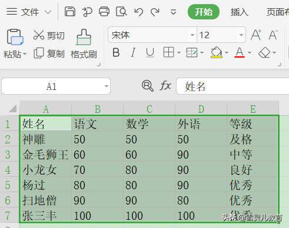289x228 pixels.
Task: Select cell containing 扫地僧
Action: pos(46,200)
